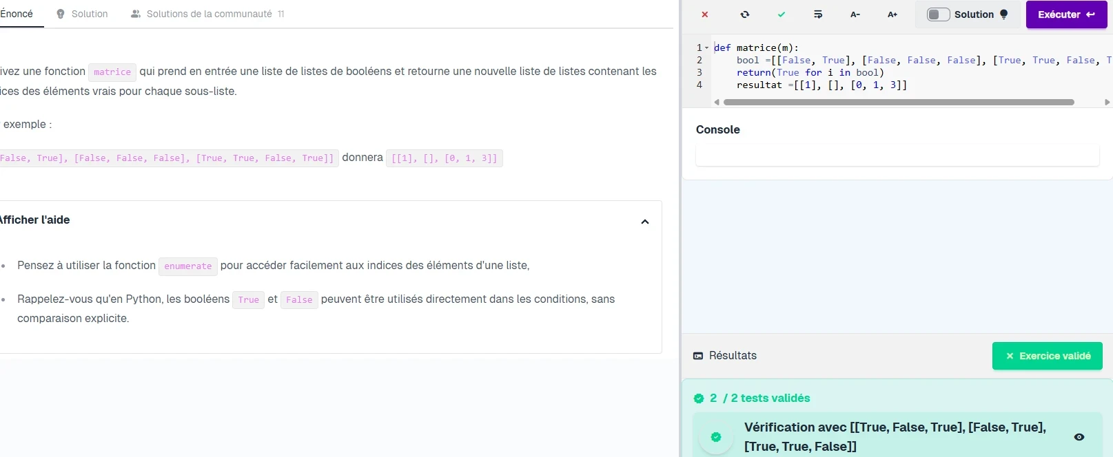
Task: Decrease editor font size with A-
Action: click(855, 14)
